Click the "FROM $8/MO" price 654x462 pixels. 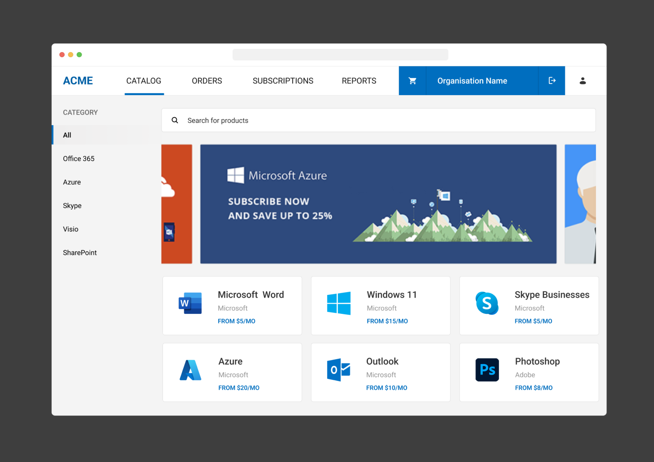point(534,388)
